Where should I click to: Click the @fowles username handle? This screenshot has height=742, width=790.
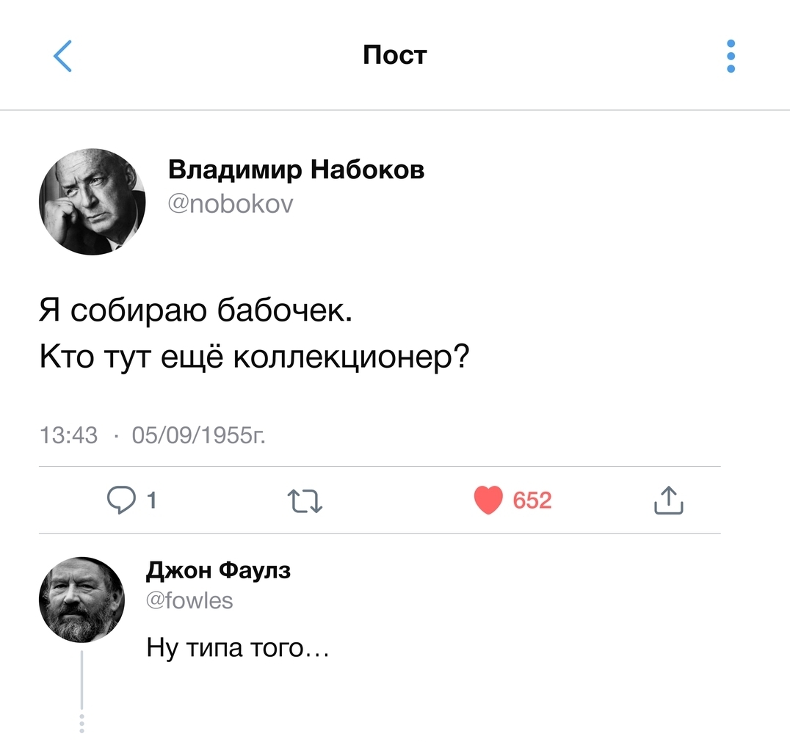click(190, 601)
